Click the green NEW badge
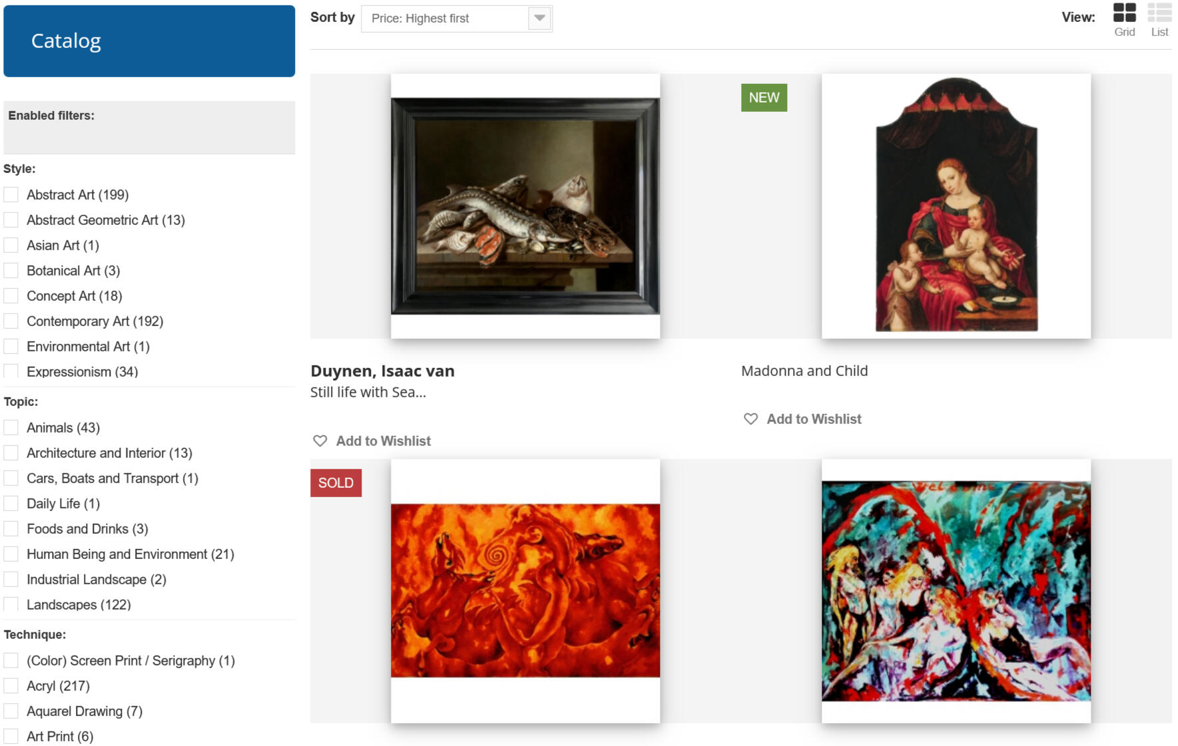The height and width of the screenshot is (746, 1178). [x=764, y=98]
